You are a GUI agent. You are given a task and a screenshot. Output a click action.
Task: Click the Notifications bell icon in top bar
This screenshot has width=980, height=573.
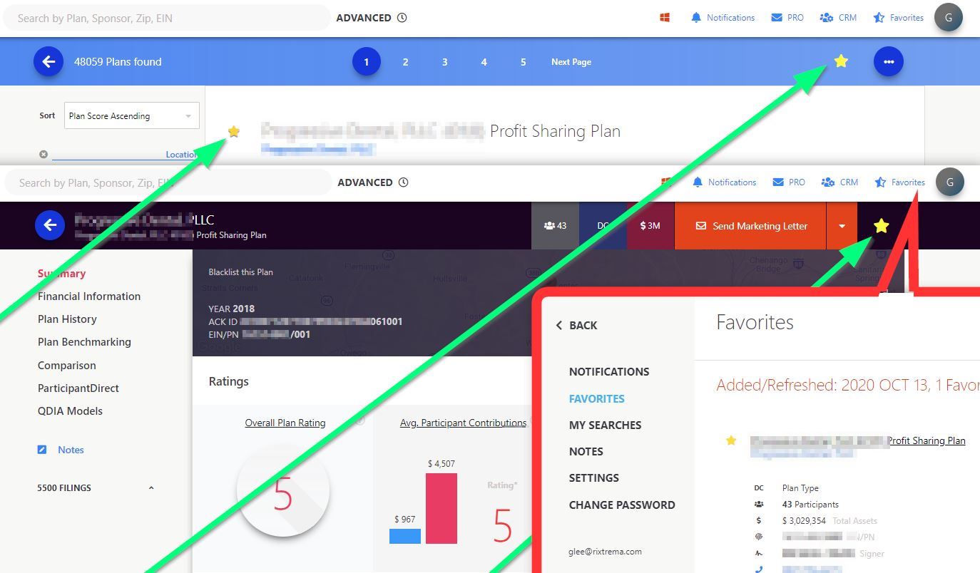(x=696, y=18)
